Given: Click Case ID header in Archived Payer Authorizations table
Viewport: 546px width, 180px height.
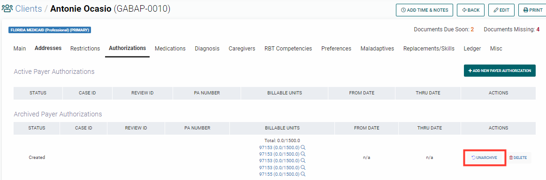Looking at the screenshot, I should click(83, 128).
